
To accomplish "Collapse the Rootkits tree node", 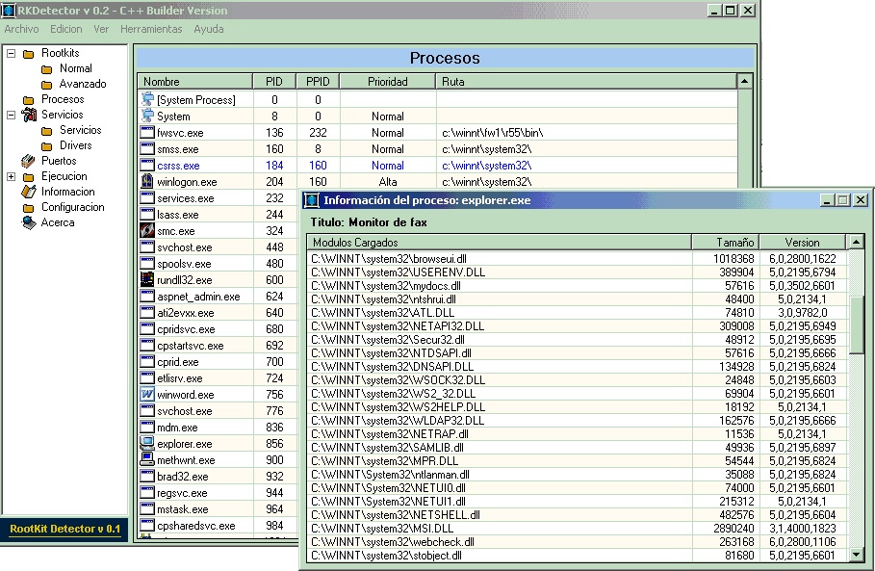I will pyautogui.click(x=12, y=53).
